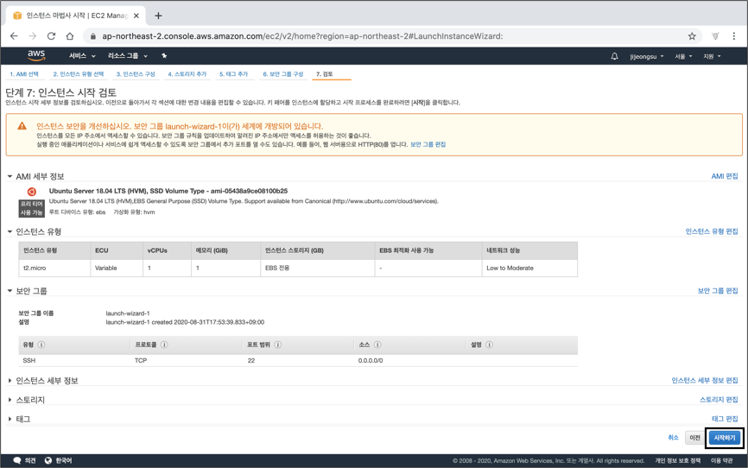Viewport: 748px width, 468px height.
Task: Click the 시작하기 launch button
Action: (724, 438)
